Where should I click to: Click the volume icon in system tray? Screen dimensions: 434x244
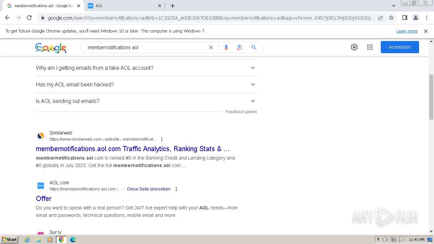386,240
